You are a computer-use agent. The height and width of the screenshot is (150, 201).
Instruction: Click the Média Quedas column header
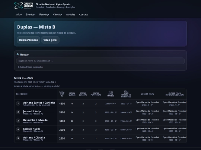[x=72, y=94]
